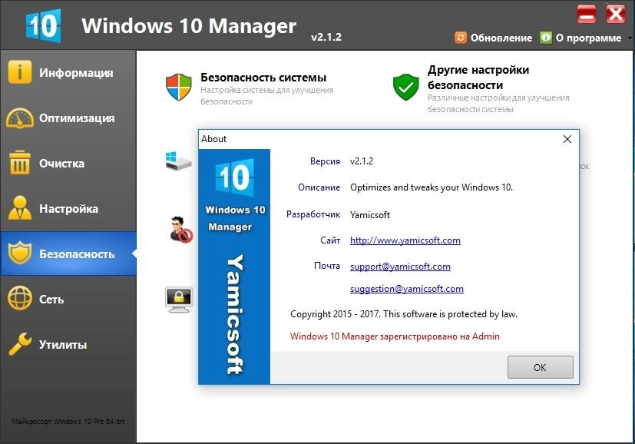Click the Windows 10 logo in About banner
The image size is (635, 444).
click(x=235, y=177)
